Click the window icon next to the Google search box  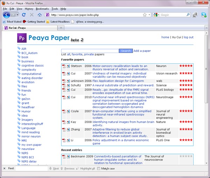pyautogui.click(x=195, y=15)
